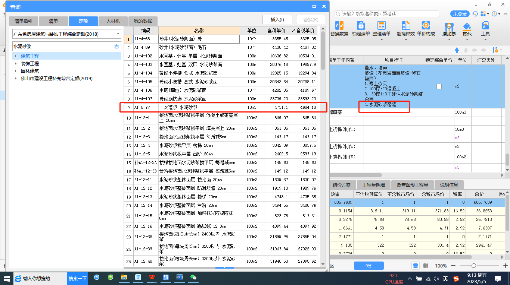Viewport: 510px width, 285px height.
Task: Click the 名称 column header
Action: 199,31
